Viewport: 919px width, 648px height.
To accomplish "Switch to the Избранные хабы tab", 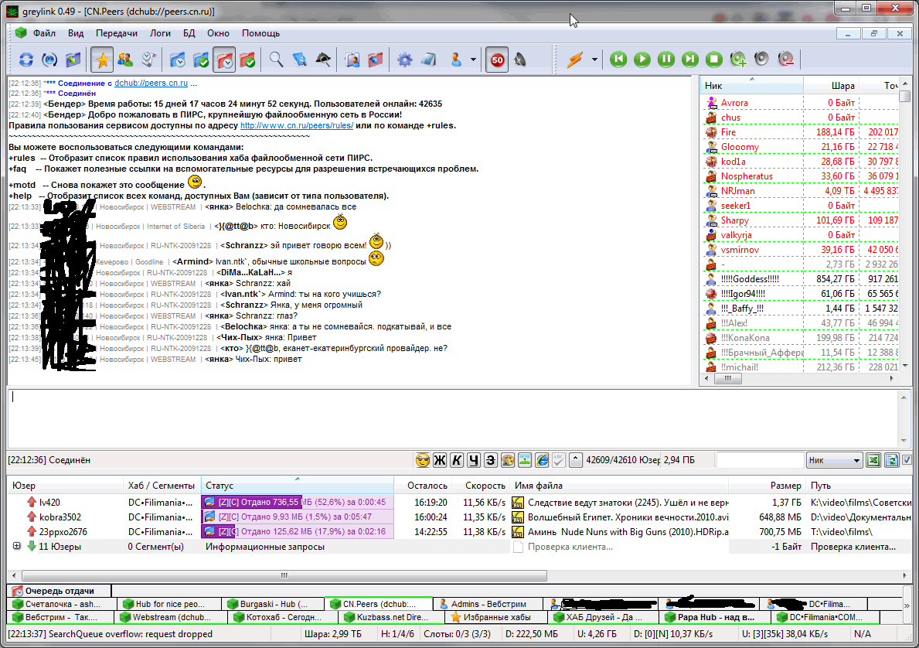I will point(496,617).
